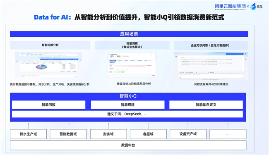
Task: Select the 设备资产域 box
Action: 188,134
